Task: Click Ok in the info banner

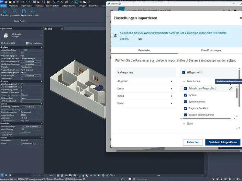Action: 140,39
